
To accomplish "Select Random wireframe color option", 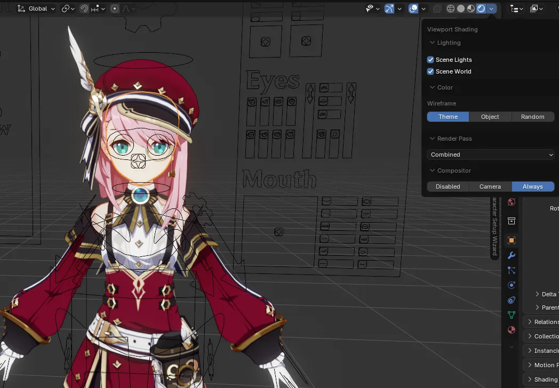I will pyautogui.click(x=533, y=117).
